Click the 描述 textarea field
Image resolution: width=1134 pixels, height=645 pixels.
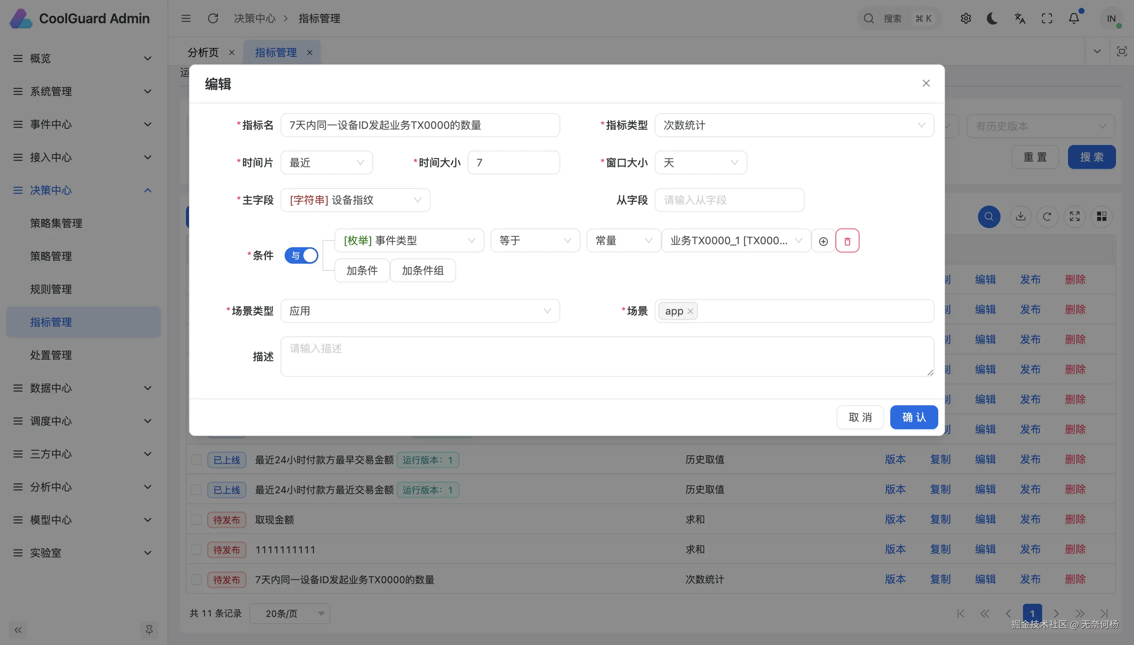(607, 357)
